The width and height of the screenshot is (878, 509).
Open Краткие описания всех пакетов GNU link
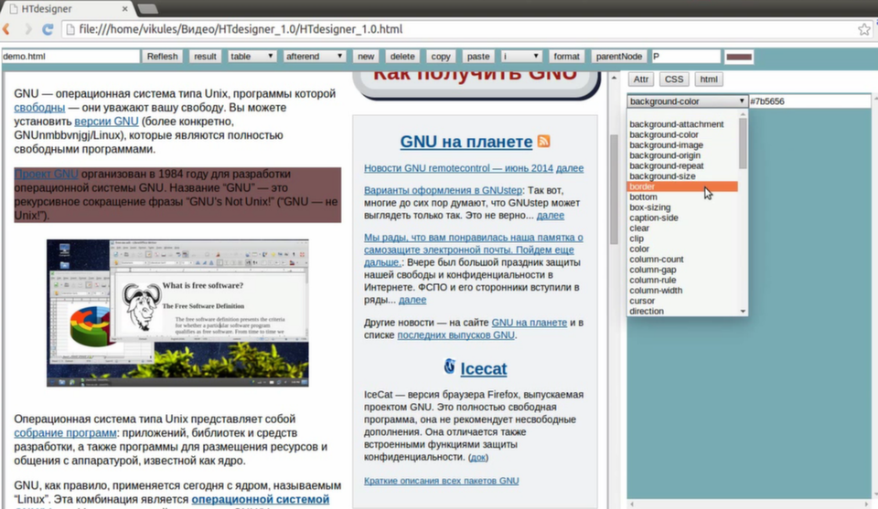point(441,481)
